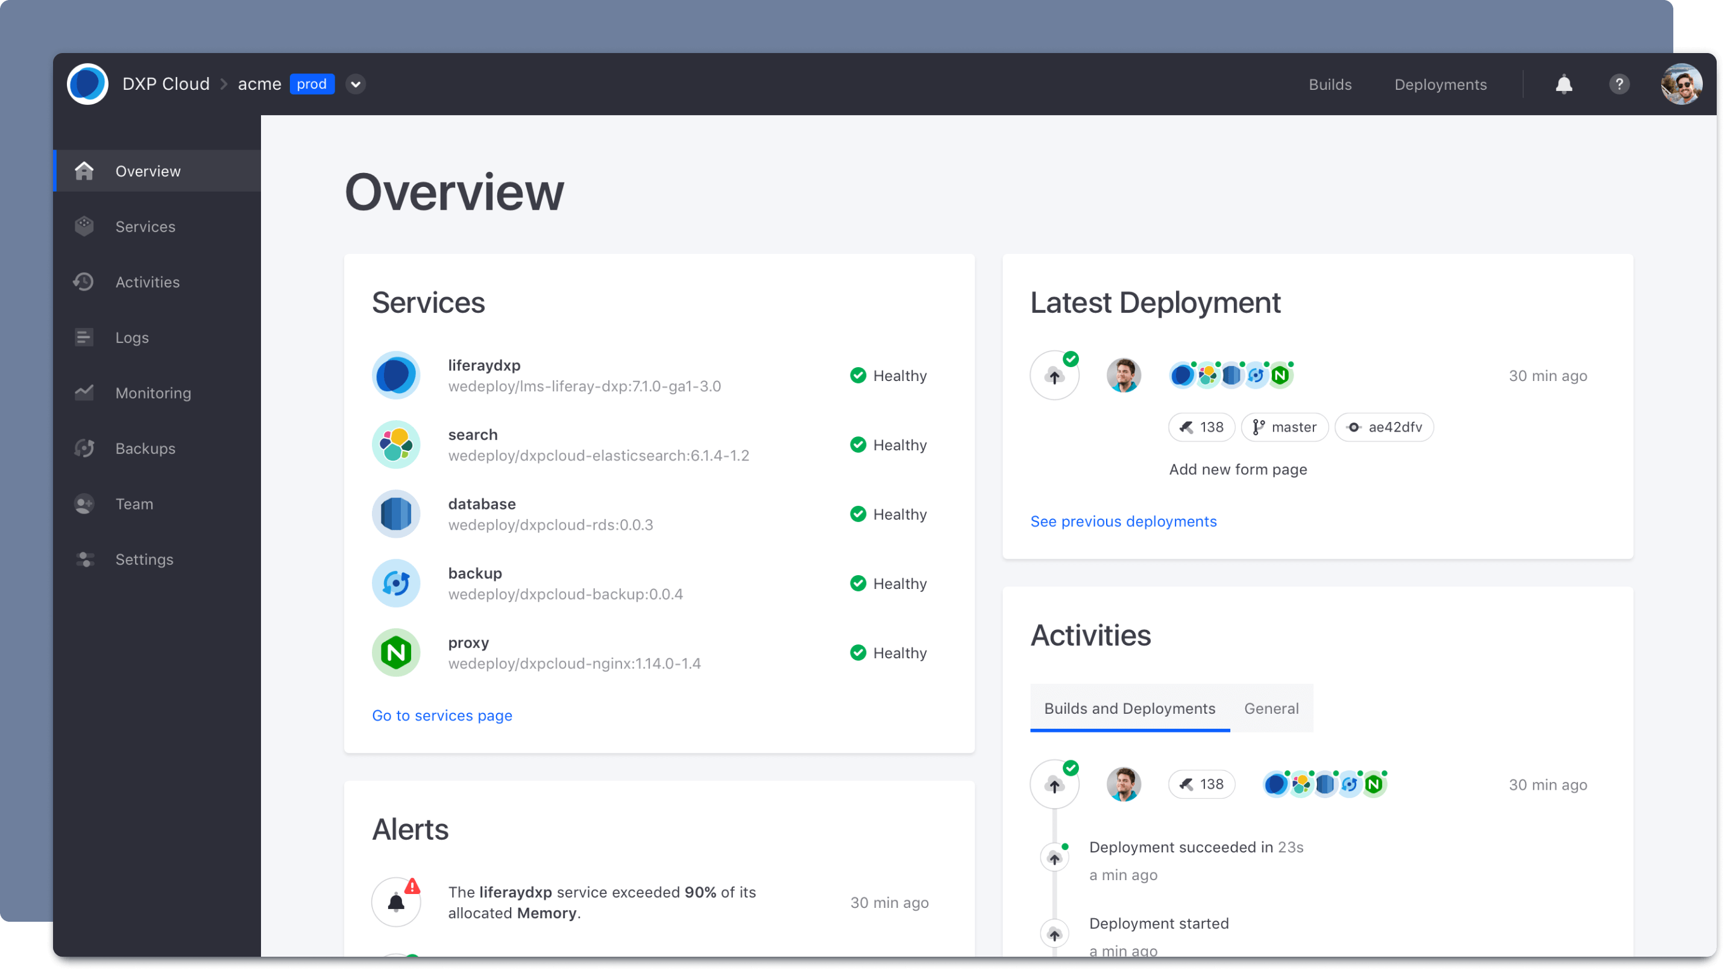Open Deployments in the top bar
This screenshot has width=1736, height=976.
pos(1440,84)
